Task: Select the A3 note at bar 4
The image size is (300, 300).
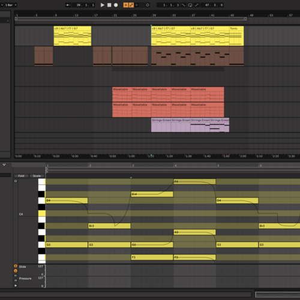Action: (x=195, y=232)
